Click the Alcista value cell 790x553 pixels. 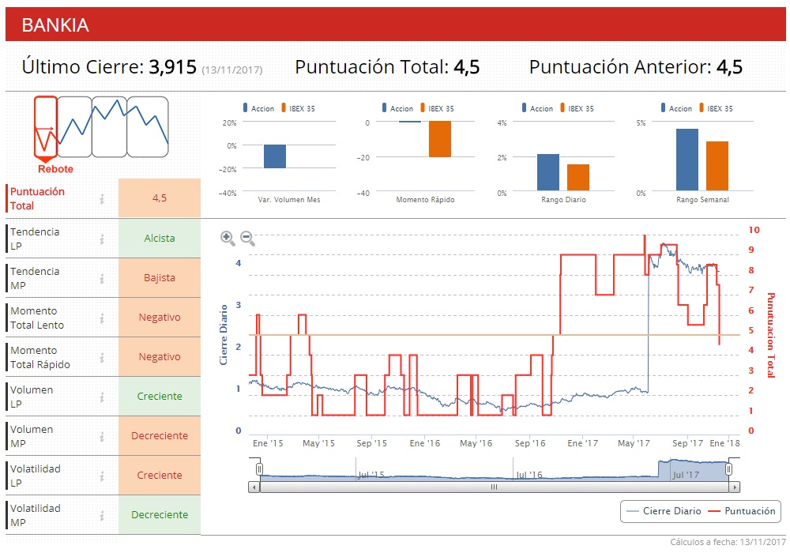coord(160,239)
